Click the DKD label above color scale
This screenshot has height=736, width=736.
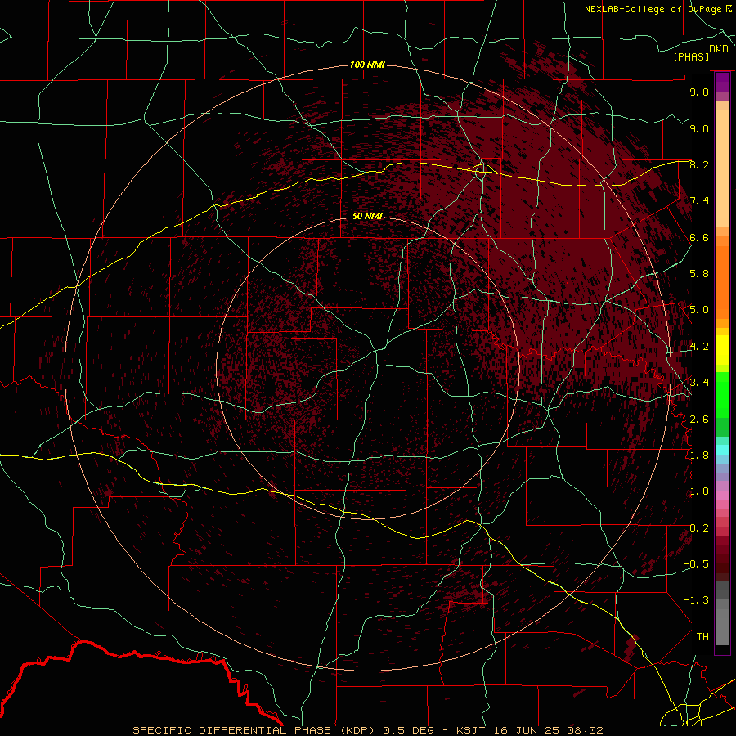[x=719, y=49]
